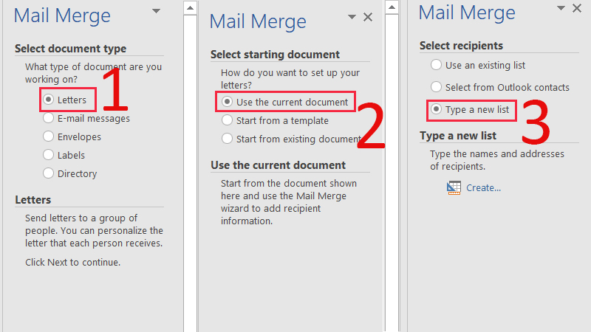Select Envelopes as document type

point(48,136)
